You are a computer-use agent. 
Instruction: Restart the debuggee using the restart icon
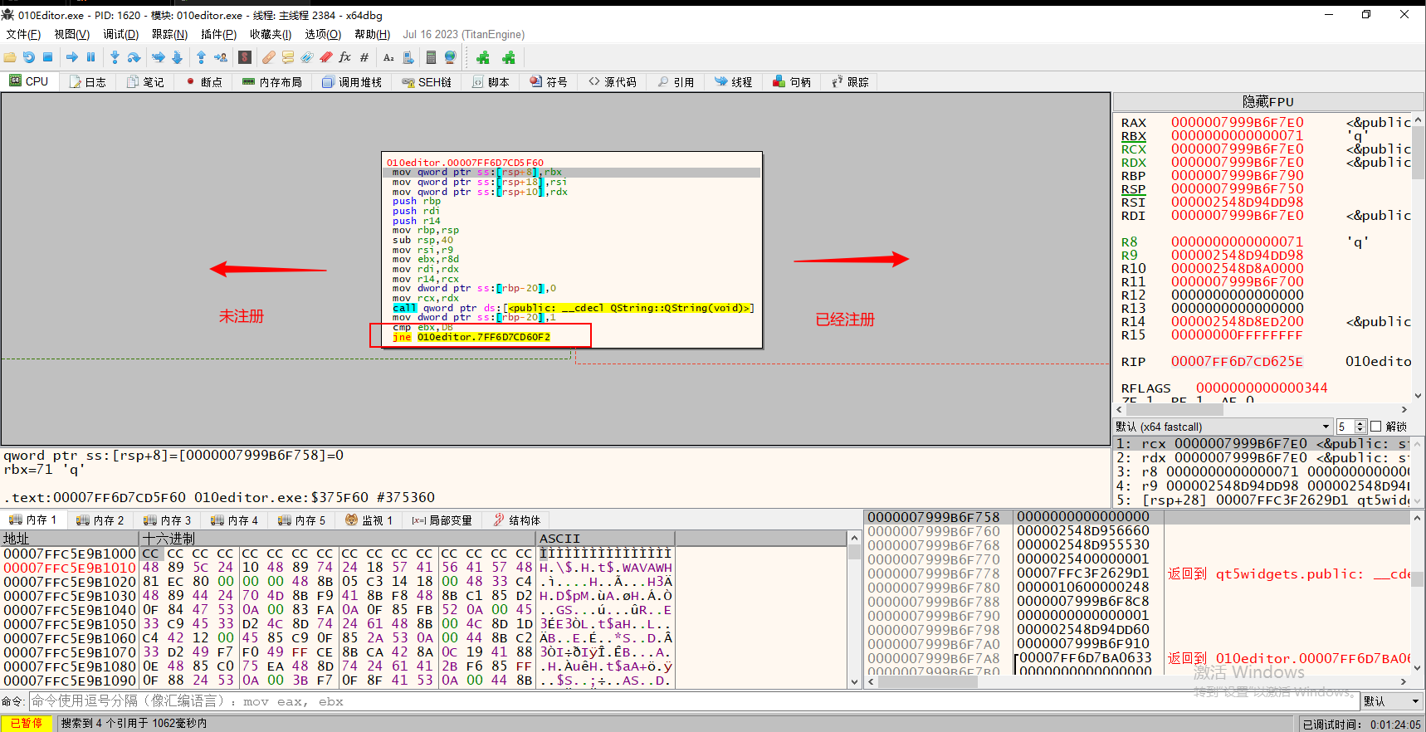(29, 57)
